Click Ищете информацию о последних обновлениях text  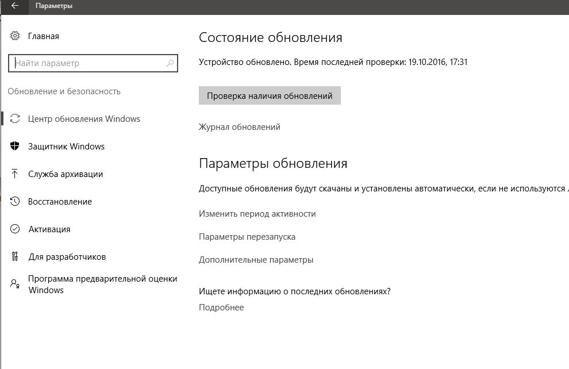[x=295, y=291]
